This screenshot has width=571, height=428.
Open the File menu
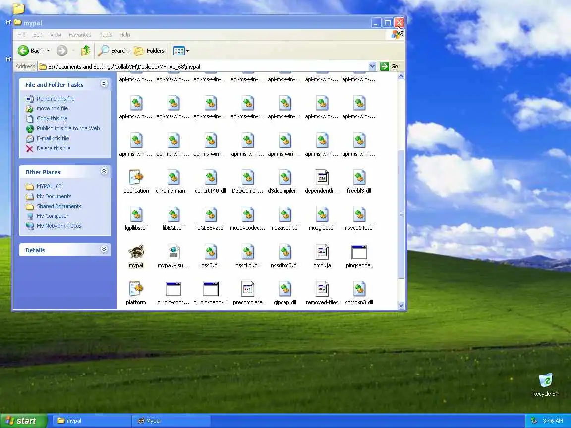point(21,35)
